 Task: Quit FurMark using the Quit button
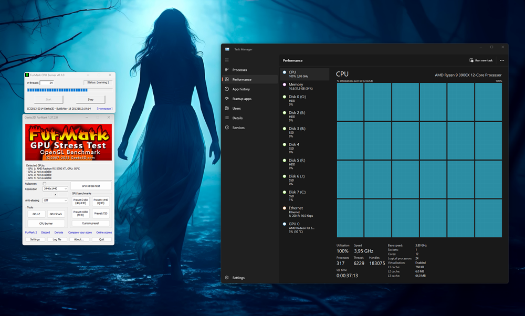pyautogui.click(x=101, y=239)
